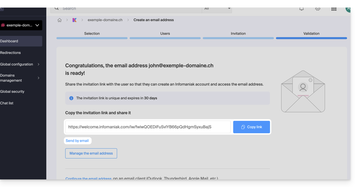The image size is (358, 187).
Task: Open the apps grid launcher
Action: [334, 9]
